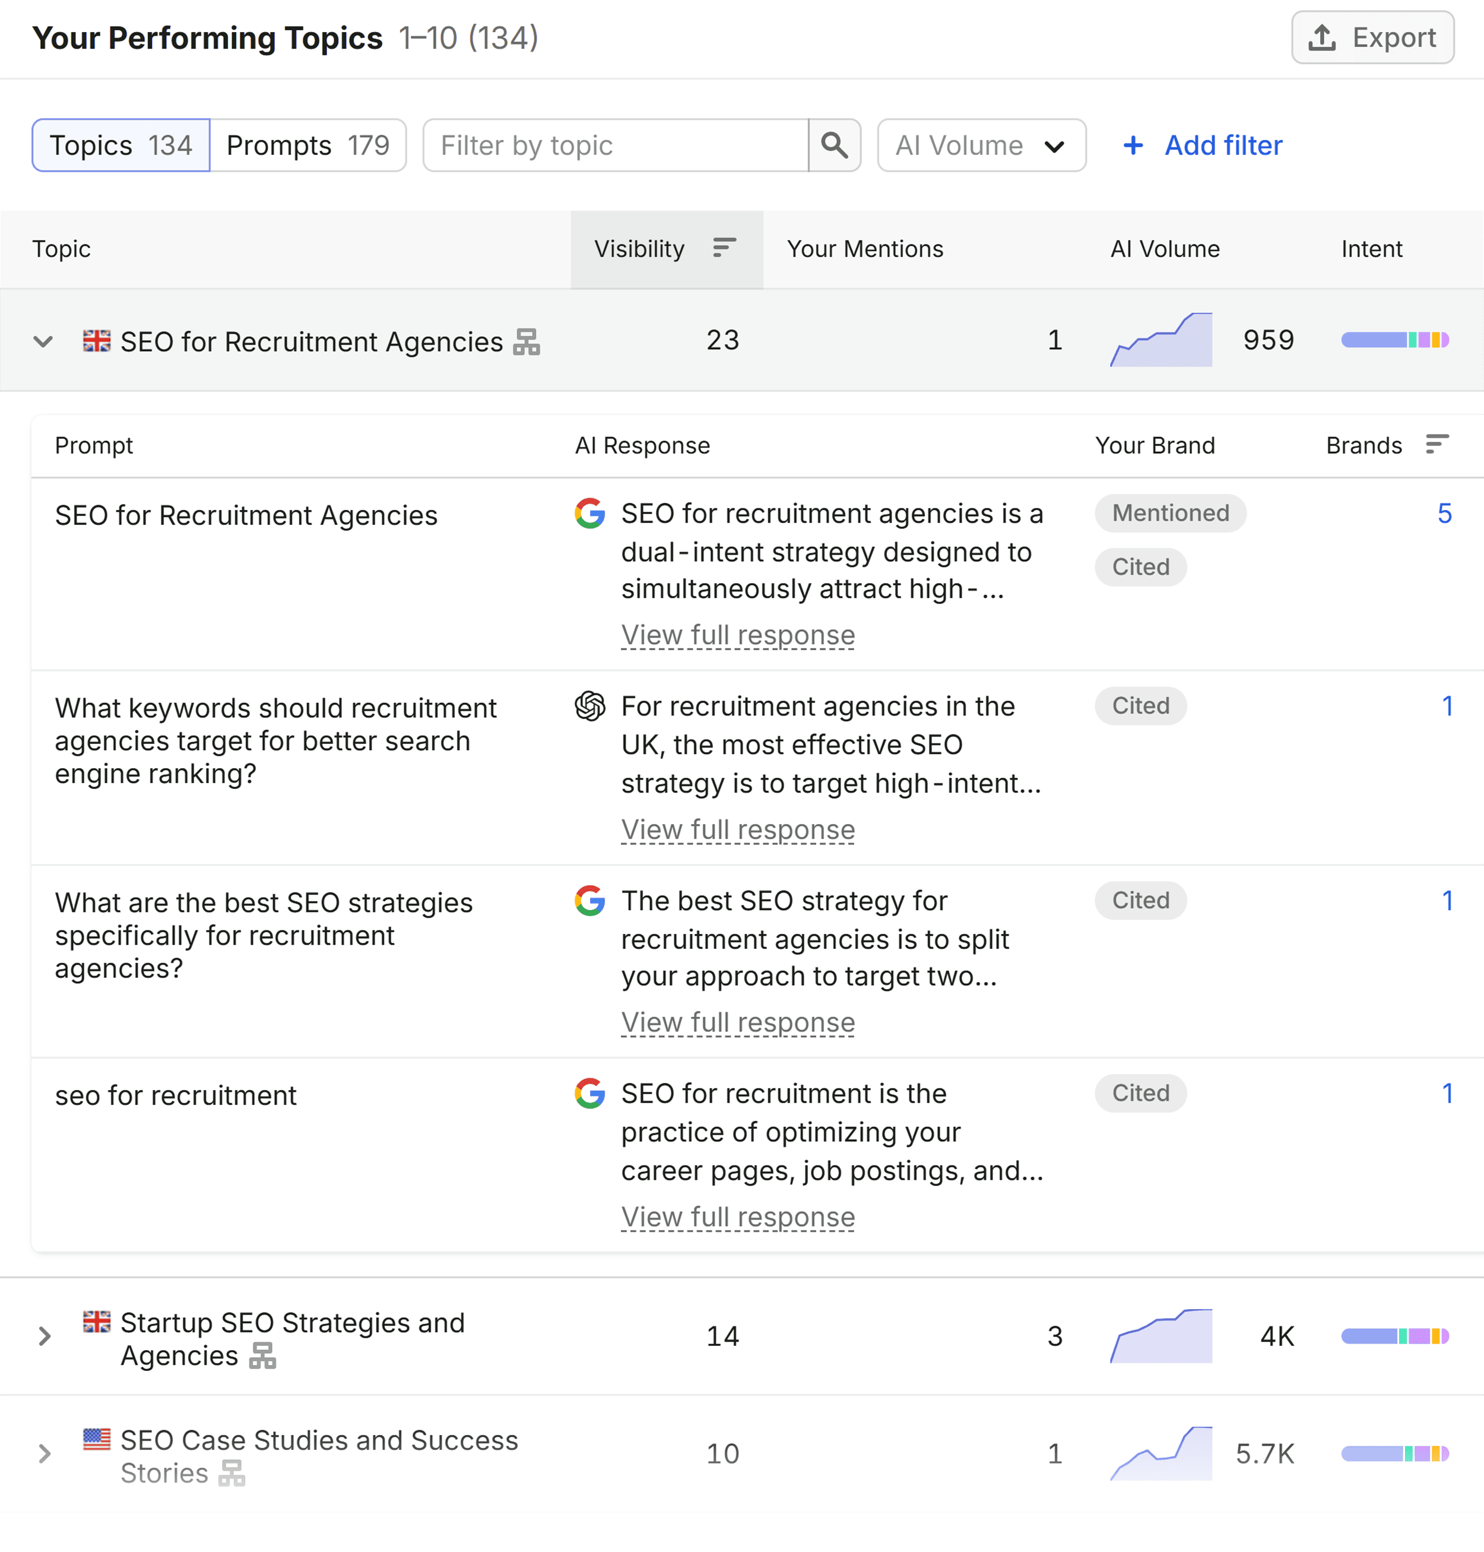Click the Your Mentions column header

tap(865, 249)
